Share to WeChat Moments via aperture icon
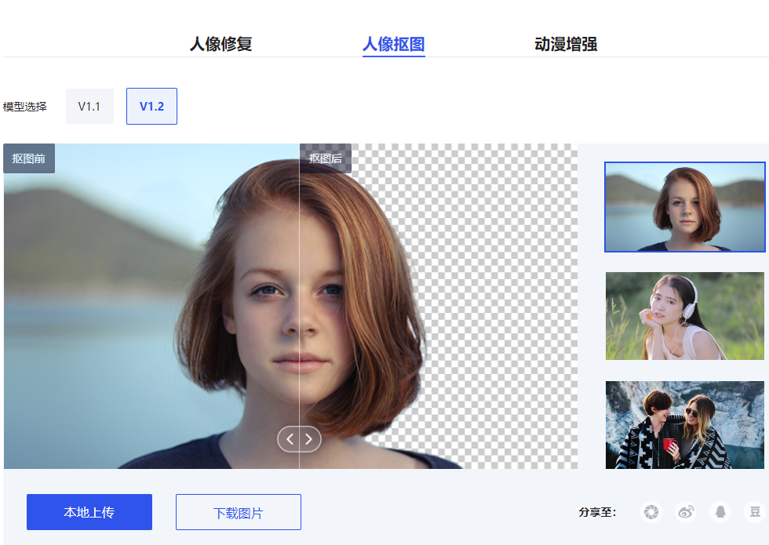Viewport: 769px width, 545px height. 651,512
